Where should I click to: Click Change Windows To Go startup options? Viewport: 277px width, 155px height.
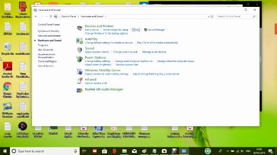point(106,34)
